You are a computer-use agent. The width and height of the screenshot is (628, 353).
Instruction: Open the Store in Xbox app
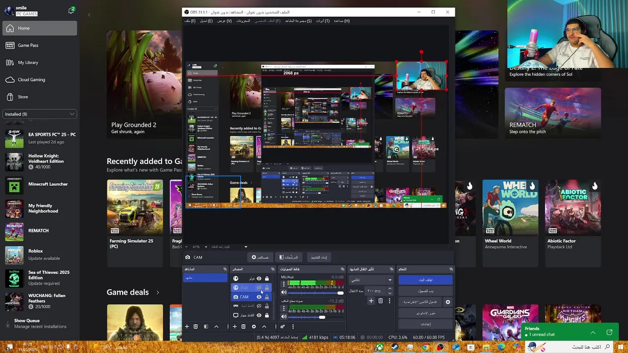point(39,97)
